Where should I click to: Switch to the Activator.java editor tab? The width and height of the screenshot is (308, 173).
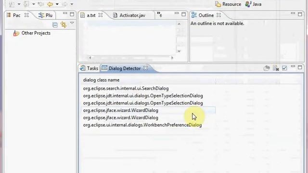coord(129,15)
